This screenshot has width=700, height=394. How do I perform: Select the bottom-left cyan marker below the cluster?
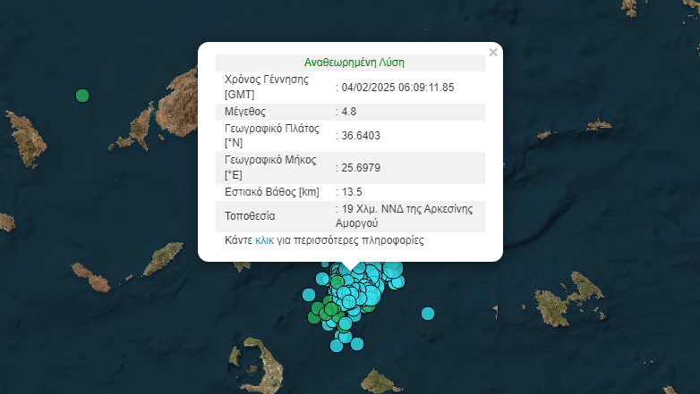[x=337, y=345]
